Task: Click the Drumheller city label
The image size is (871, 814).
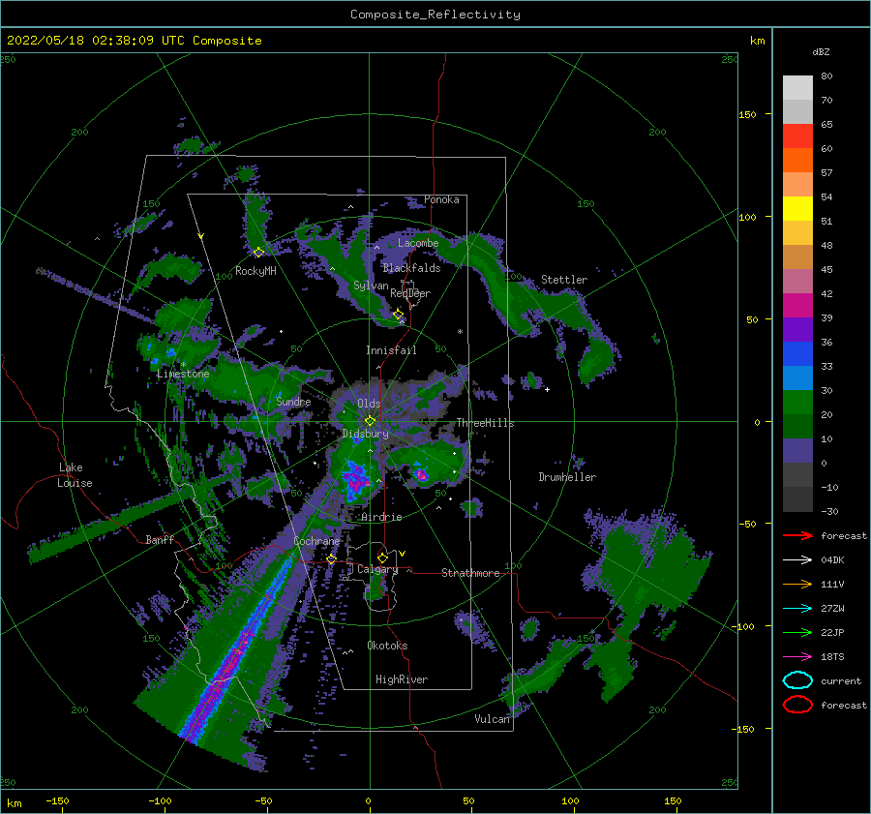Action: tap(567, 477)
